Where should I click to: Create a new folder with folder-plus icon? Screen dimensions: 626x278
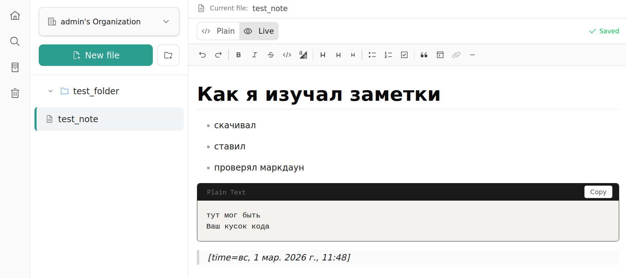[x=168, y=55]
